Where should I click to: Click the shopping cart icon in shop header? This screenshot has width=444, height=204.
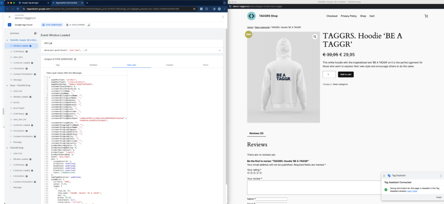pyautogui.click(x=426, y=16)
